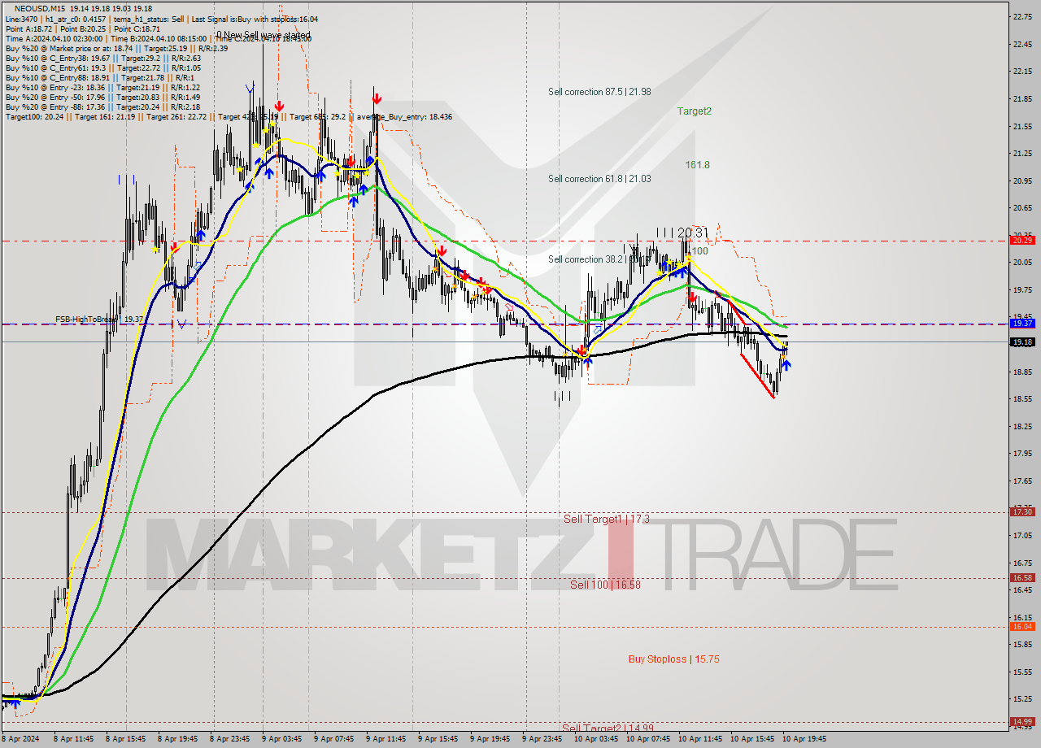Click the '10 Apr 19:45' time axis label
This screenshot has height=748, width=1041.
804,739
